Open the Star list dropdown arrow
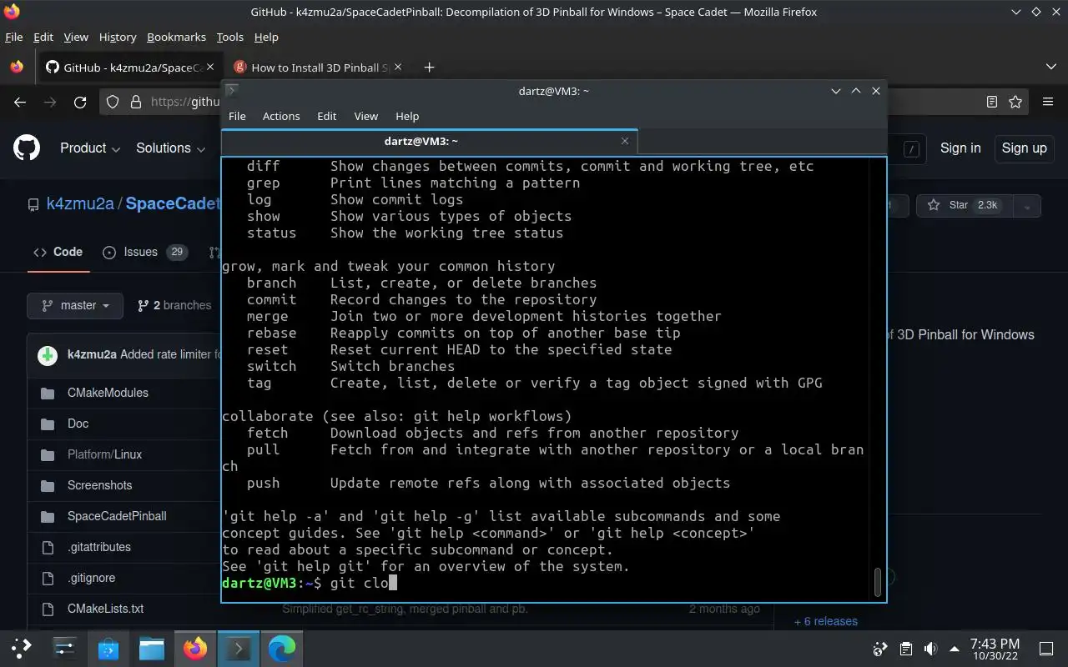 [1027, 205]
